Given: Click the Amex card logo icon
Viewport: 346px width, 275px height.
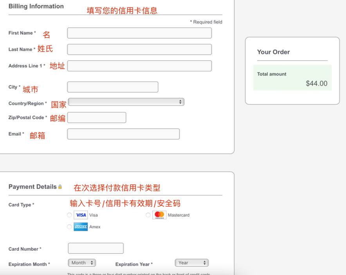Looking at the screenshot, I should (x=81, y=227).
